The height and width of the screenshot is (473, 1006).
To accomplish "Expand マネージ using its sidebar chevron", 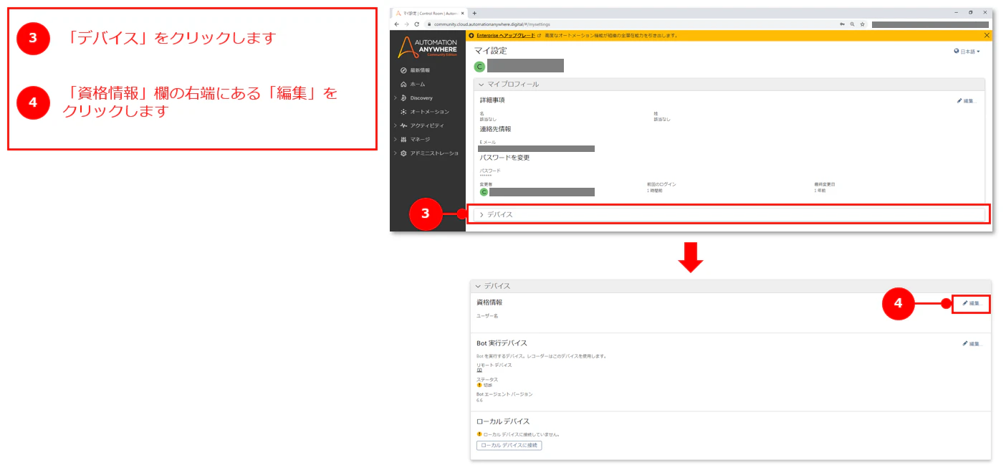I will [x=395, y=139].
